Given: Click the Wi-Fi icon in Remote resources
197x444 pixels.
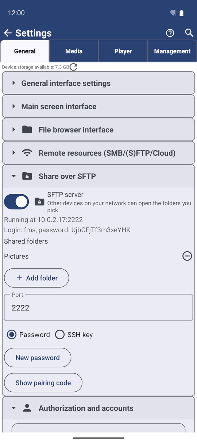Looking at the screenshot, I should point(27,153).
